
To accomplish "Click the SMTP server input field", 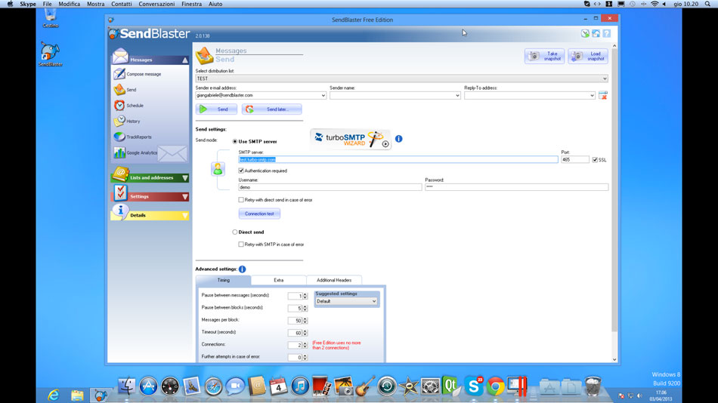I will pyautogui.click(x=398, y=160).
